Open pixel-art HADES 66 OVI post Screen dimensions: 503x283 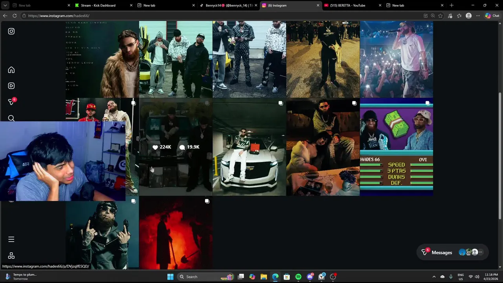coord(397,147)
